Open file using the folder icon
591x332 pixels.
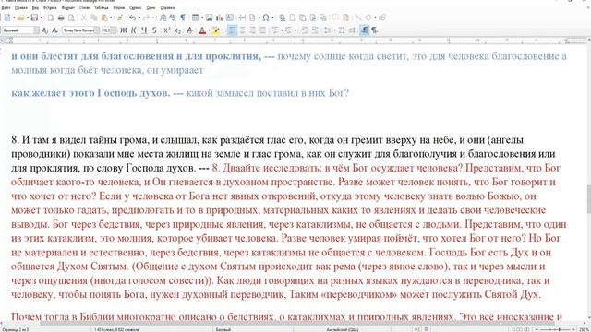pos(20,18)
